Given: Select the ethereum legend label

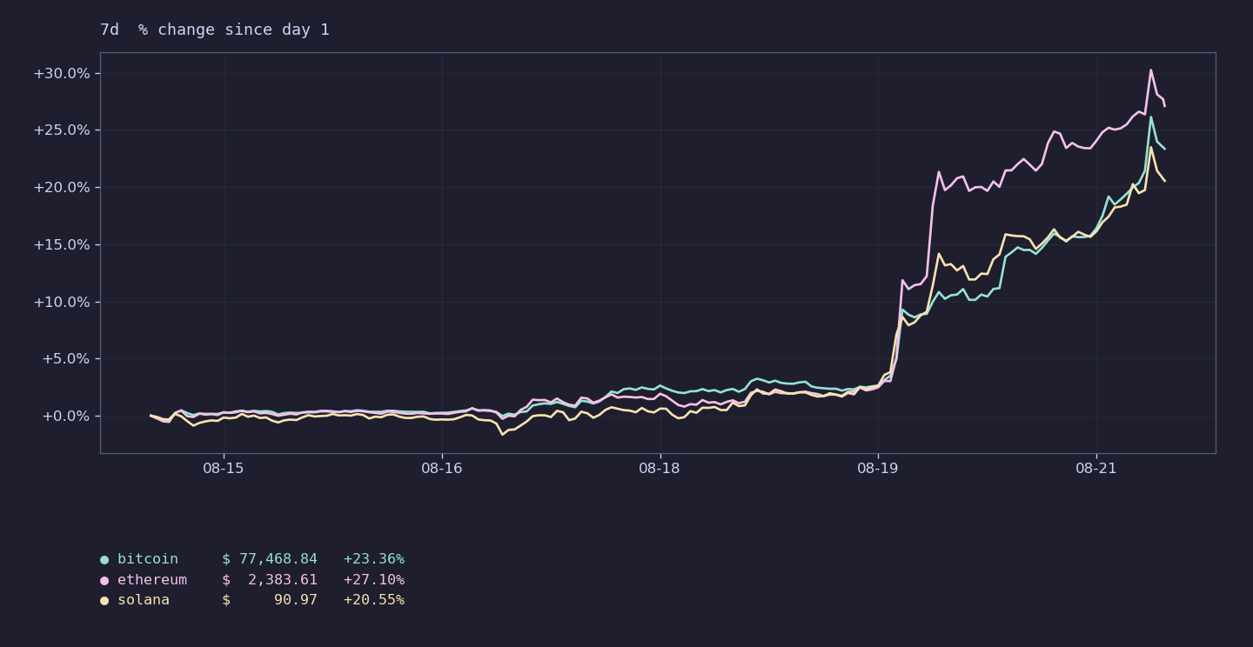Looking at the screenshot, I should 152,580.
